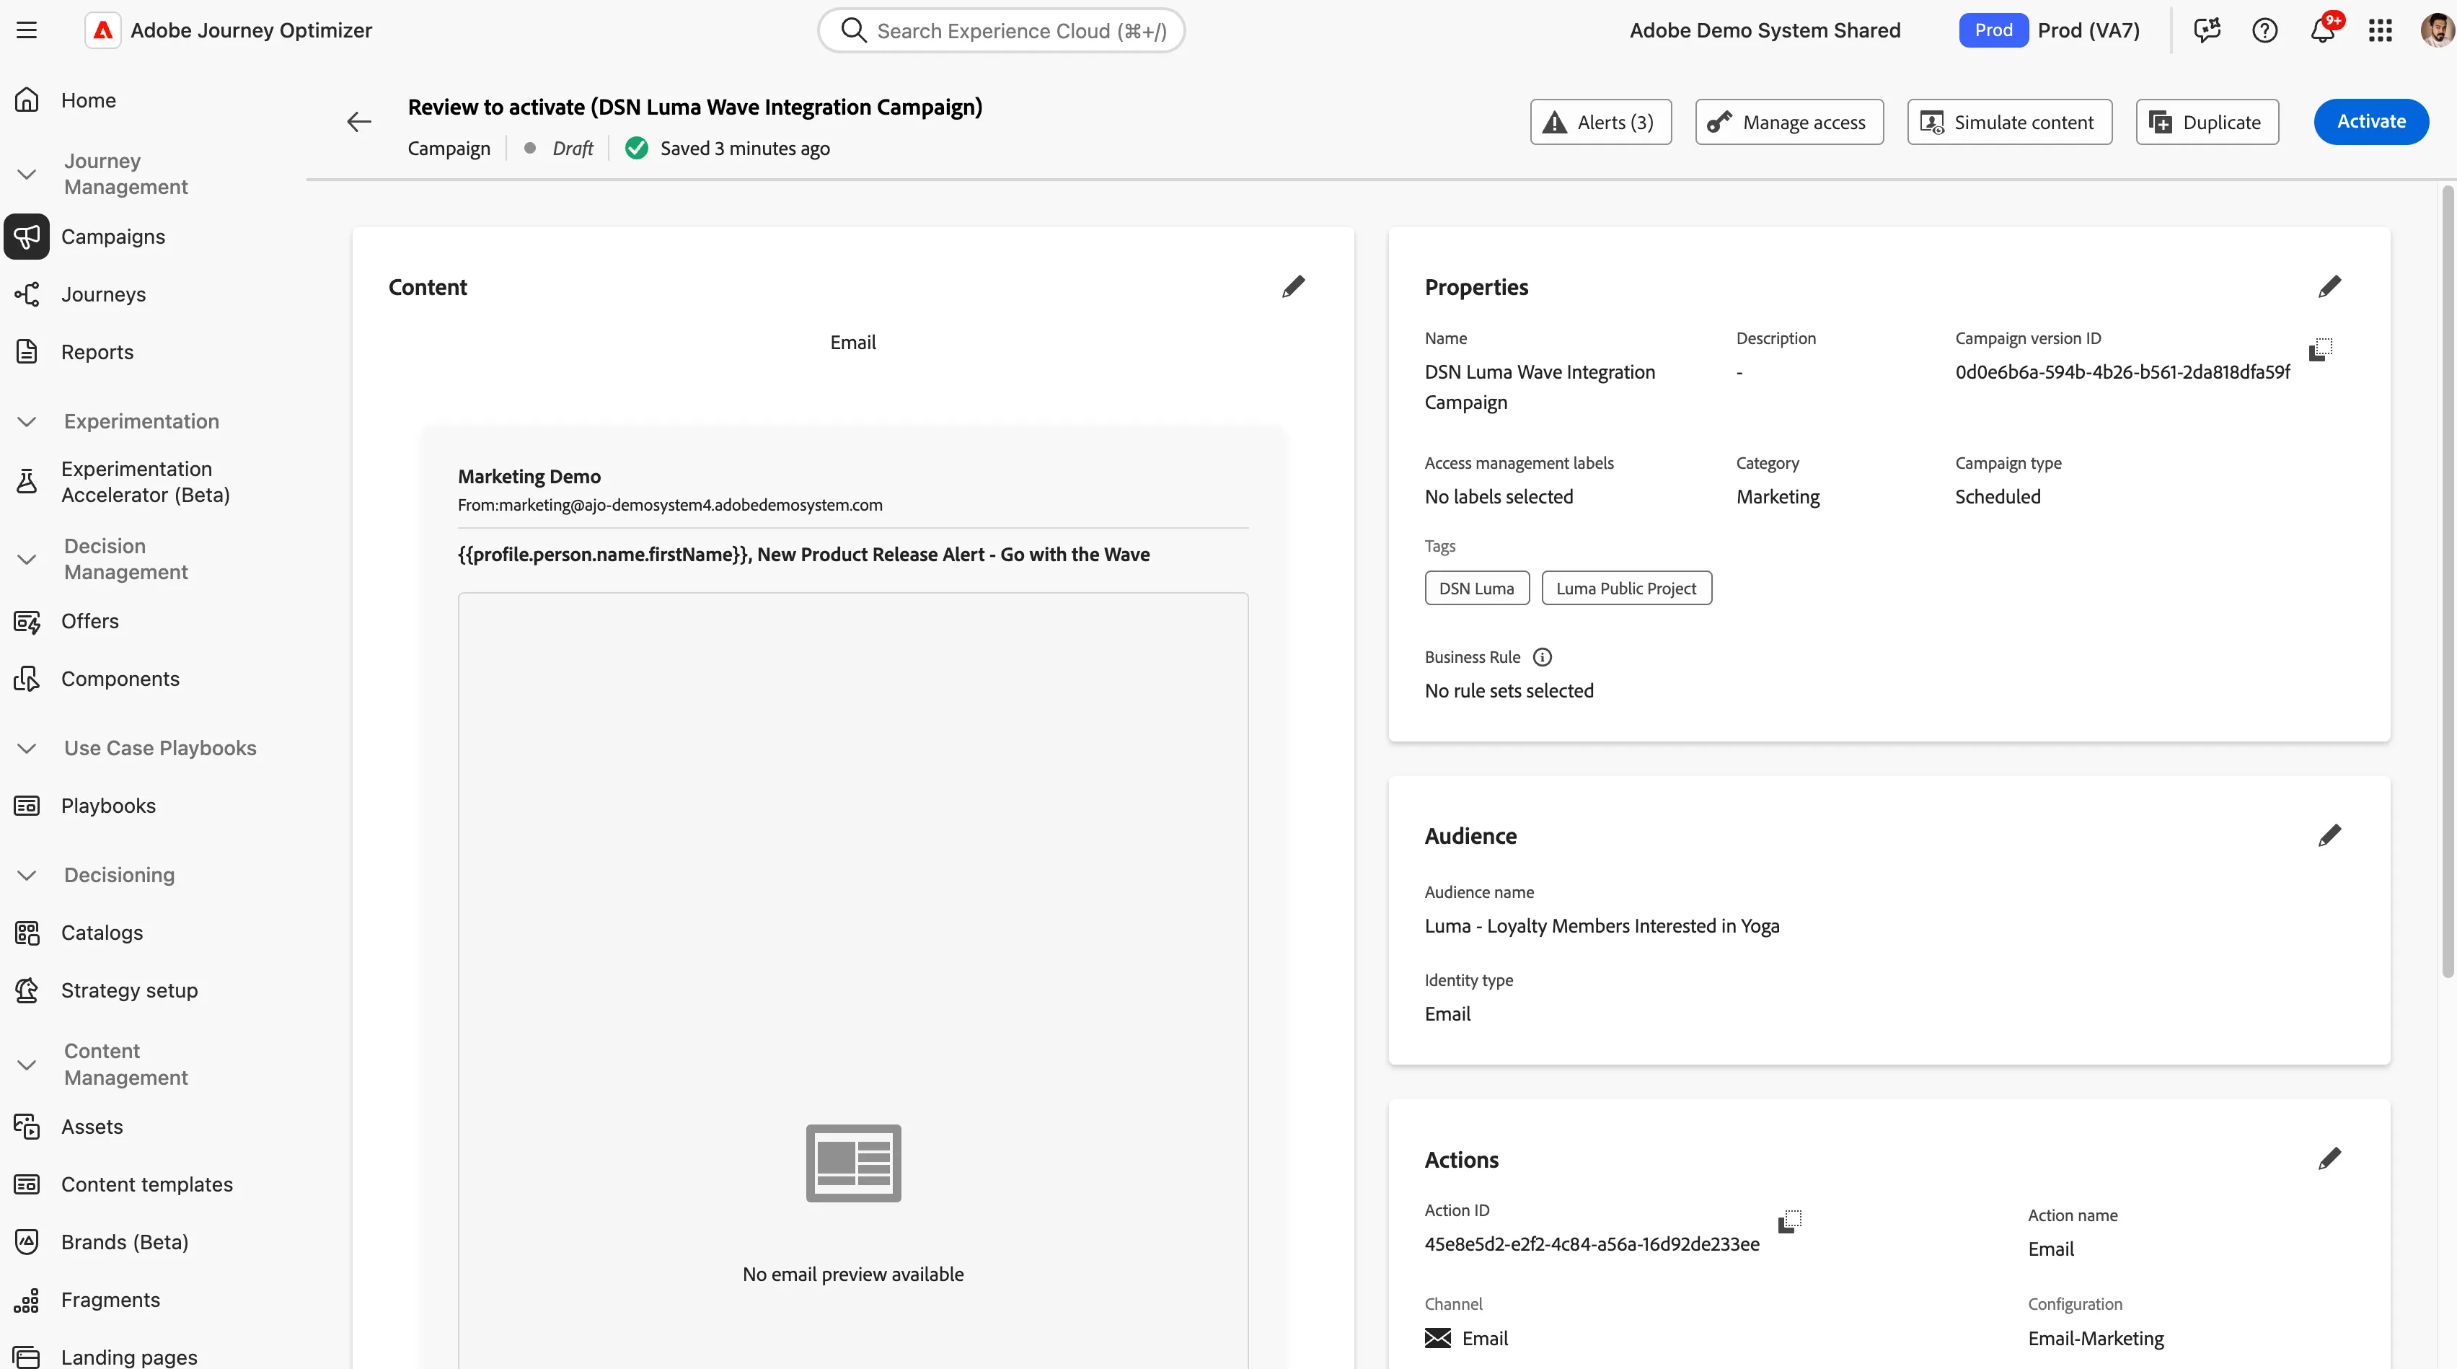Open the Business Rule info tooltip

click(x=1543, y=657)
